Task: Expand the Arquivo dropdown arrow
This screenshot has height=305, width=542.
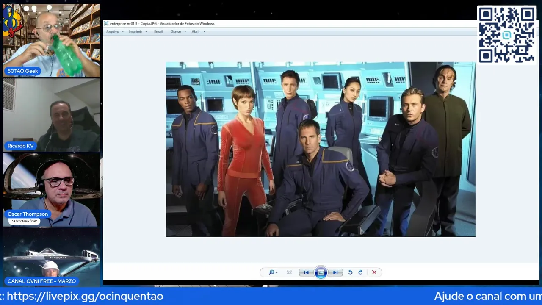Action: point(123,31)
